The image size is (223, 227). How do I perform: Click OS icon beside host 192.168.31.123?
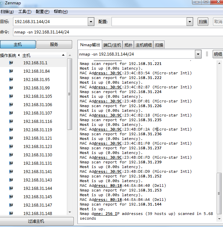(11, 146)
